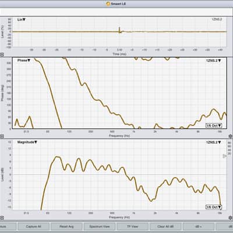Open the Lin display type dropdown
The image size is (233, 233).
coord(22,20)
